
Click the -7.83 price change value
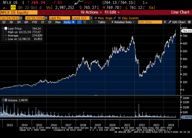click(x=57, y=2)
